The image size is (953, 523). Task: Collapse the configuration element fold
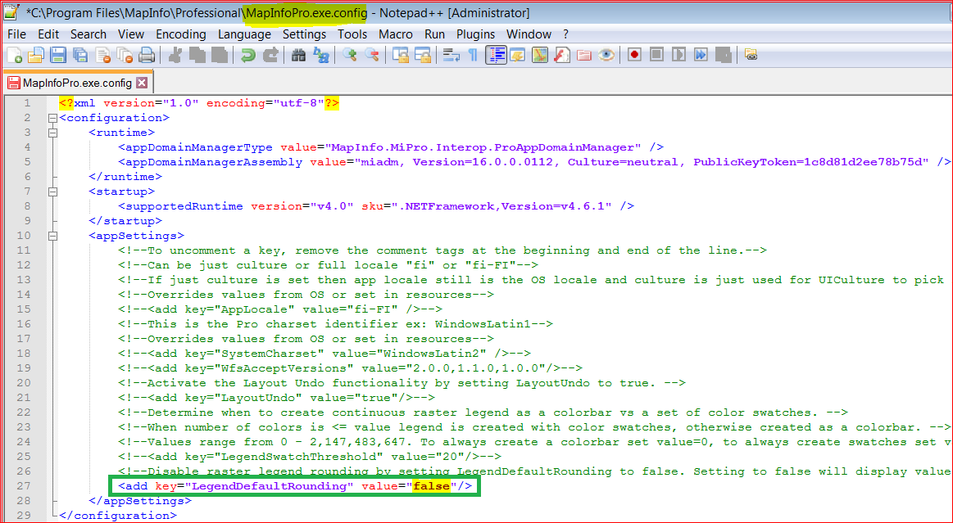point(52,117)
